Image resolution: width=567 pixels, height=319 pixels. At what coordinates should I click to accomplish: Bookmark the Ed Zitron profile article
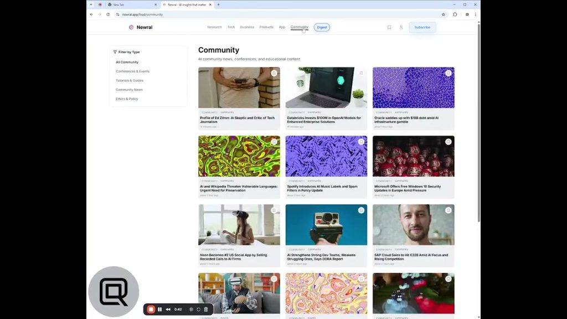tap(274, 73)
